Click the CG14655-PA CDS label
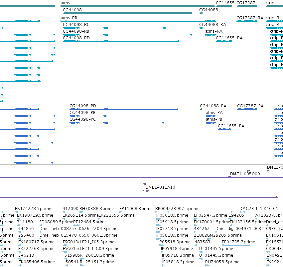The height and width of the screenshot is (267, 283). point(231,126)
